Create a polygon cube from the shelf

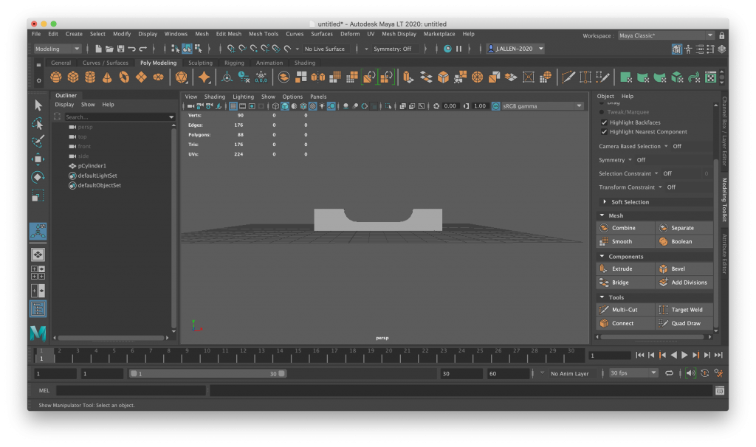coord(73,77)
